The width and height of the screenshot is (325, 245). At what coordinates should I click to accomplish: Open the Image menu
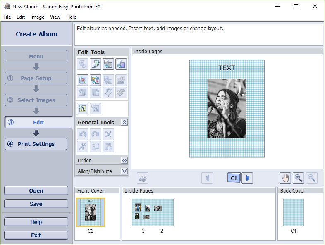(x=37, y=17)
